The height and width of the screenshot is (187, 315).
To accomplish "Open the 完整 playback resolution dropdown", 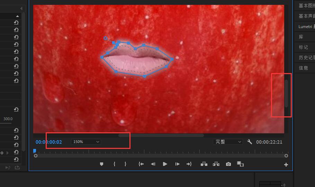I will tap(228, 142).
